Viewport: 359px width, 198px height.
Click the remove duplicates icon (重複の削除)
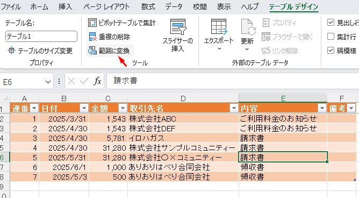(93, 37)
